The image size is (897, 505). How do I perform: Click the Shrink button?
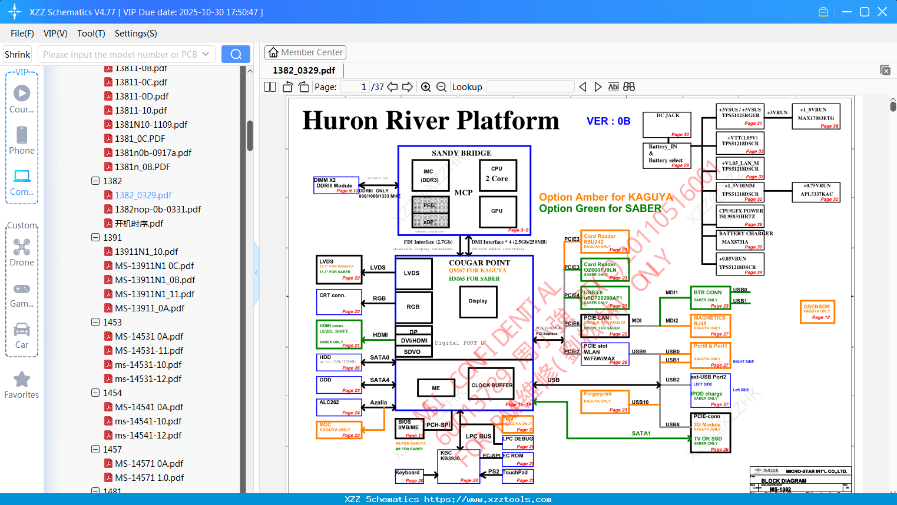(17, 54)
